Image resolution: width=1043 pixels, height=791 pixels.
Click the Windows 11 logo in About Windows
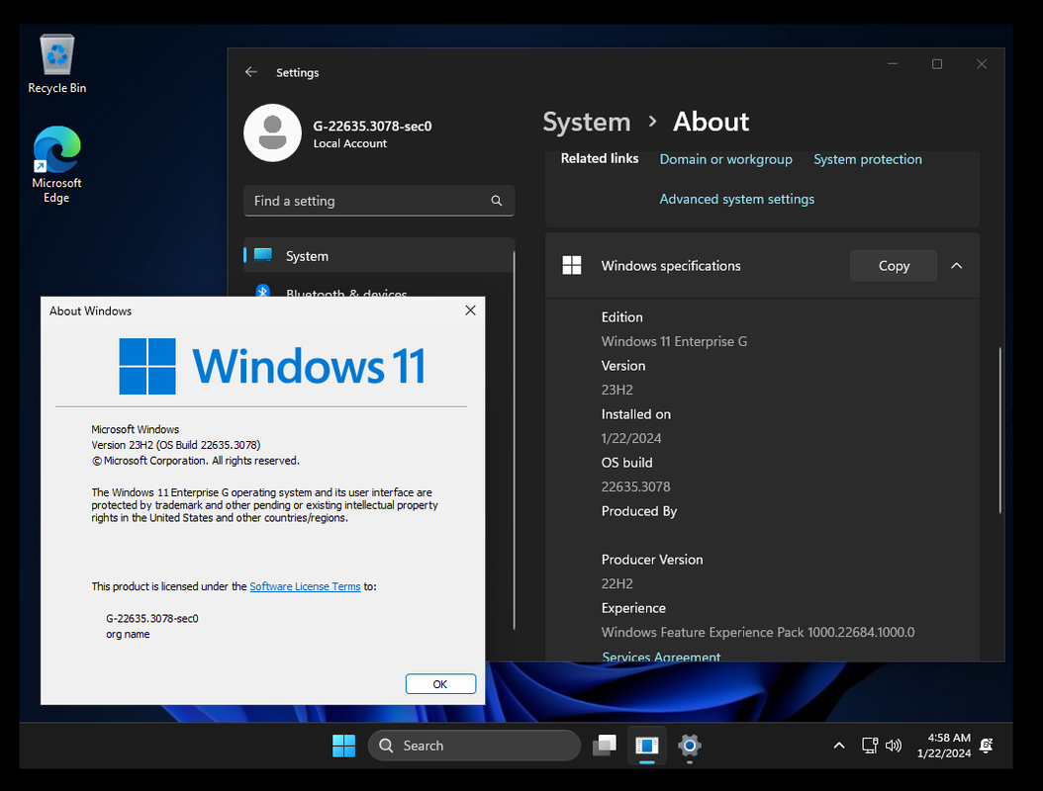pos(271,366)
